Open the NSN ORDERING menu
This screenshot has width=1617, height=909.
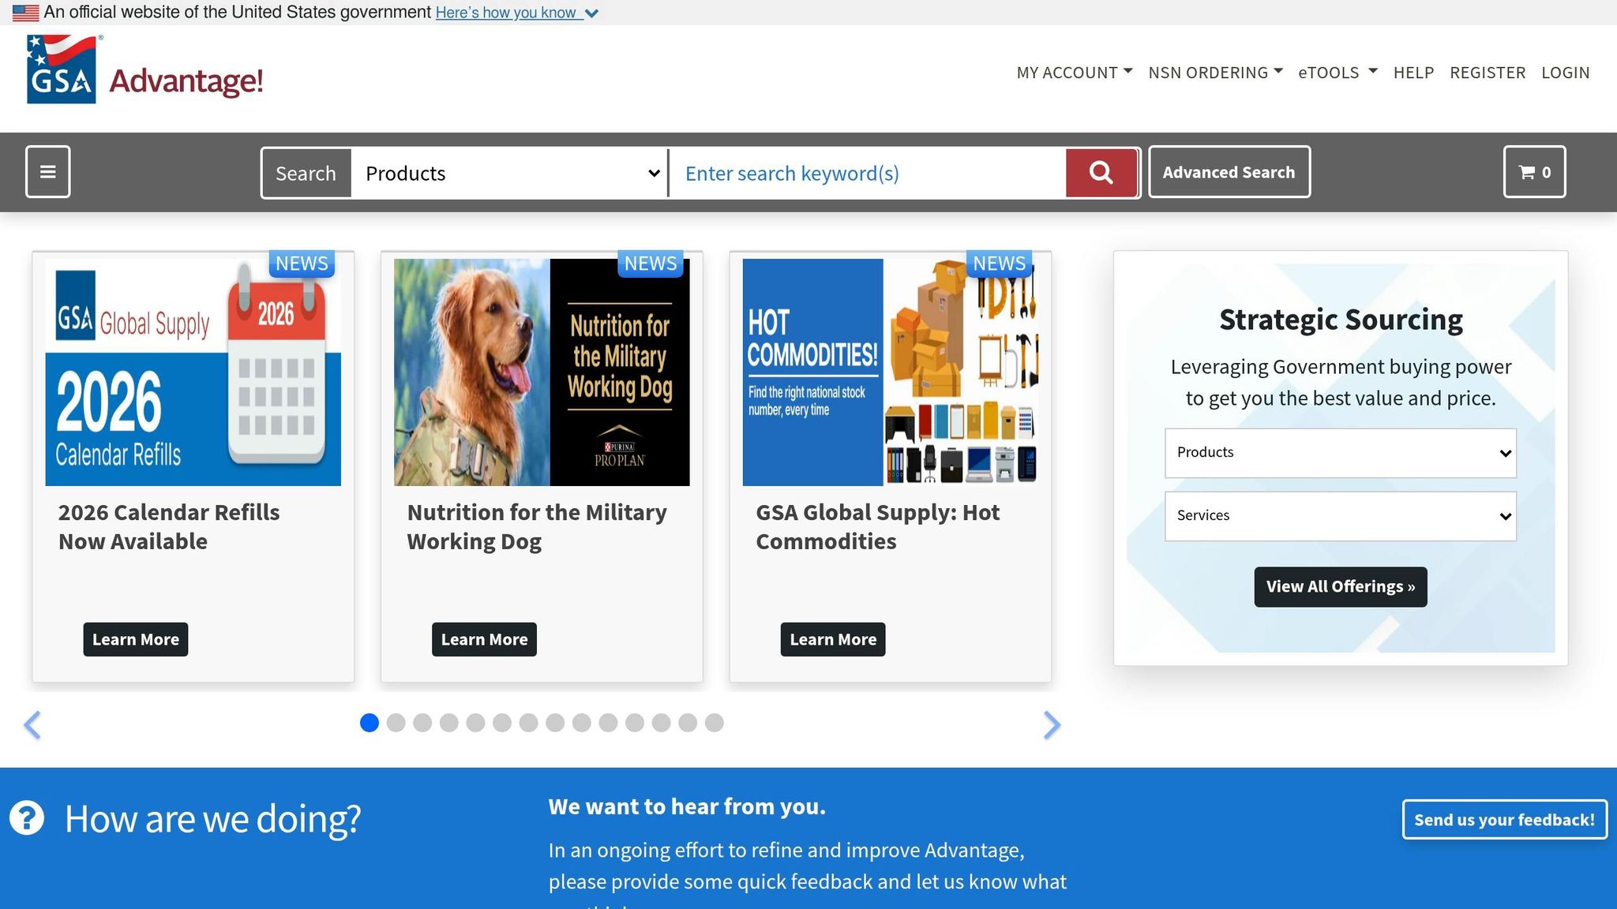tap(1215, 73)
